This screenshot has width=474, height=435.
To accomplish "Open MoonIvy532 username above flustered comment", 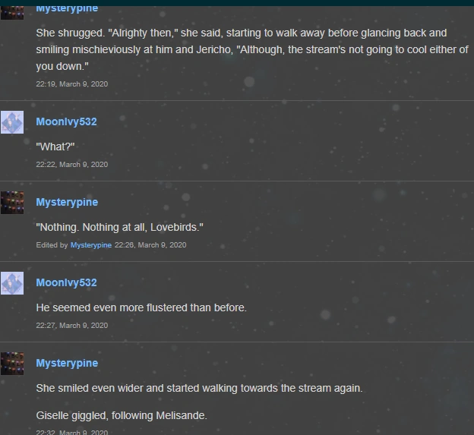I will click(x=67, y=282).
